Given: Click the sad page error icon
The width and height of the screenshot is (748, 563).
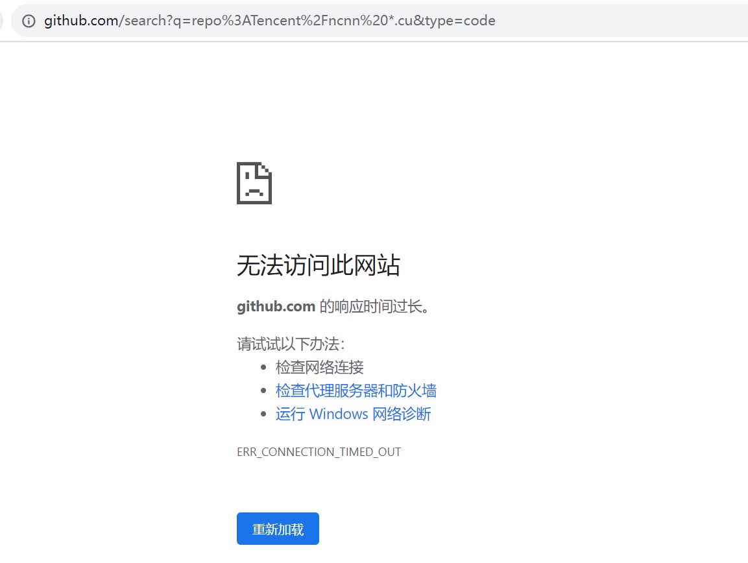Looking at the screenshot, I should point(254,184).
